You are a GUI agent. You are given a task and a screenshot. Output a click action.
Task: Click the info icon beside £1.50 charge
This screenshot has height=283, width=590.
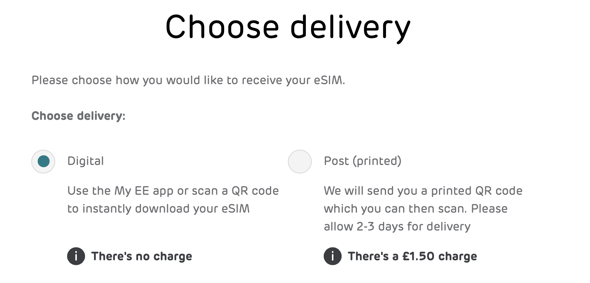333,256
